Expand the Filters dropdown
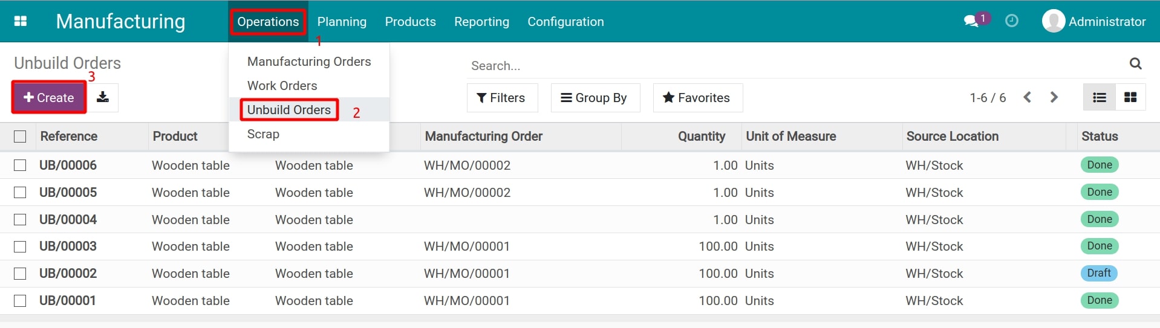The width and height of the screenshot is (1160, 328). click(x=501, y=98)
